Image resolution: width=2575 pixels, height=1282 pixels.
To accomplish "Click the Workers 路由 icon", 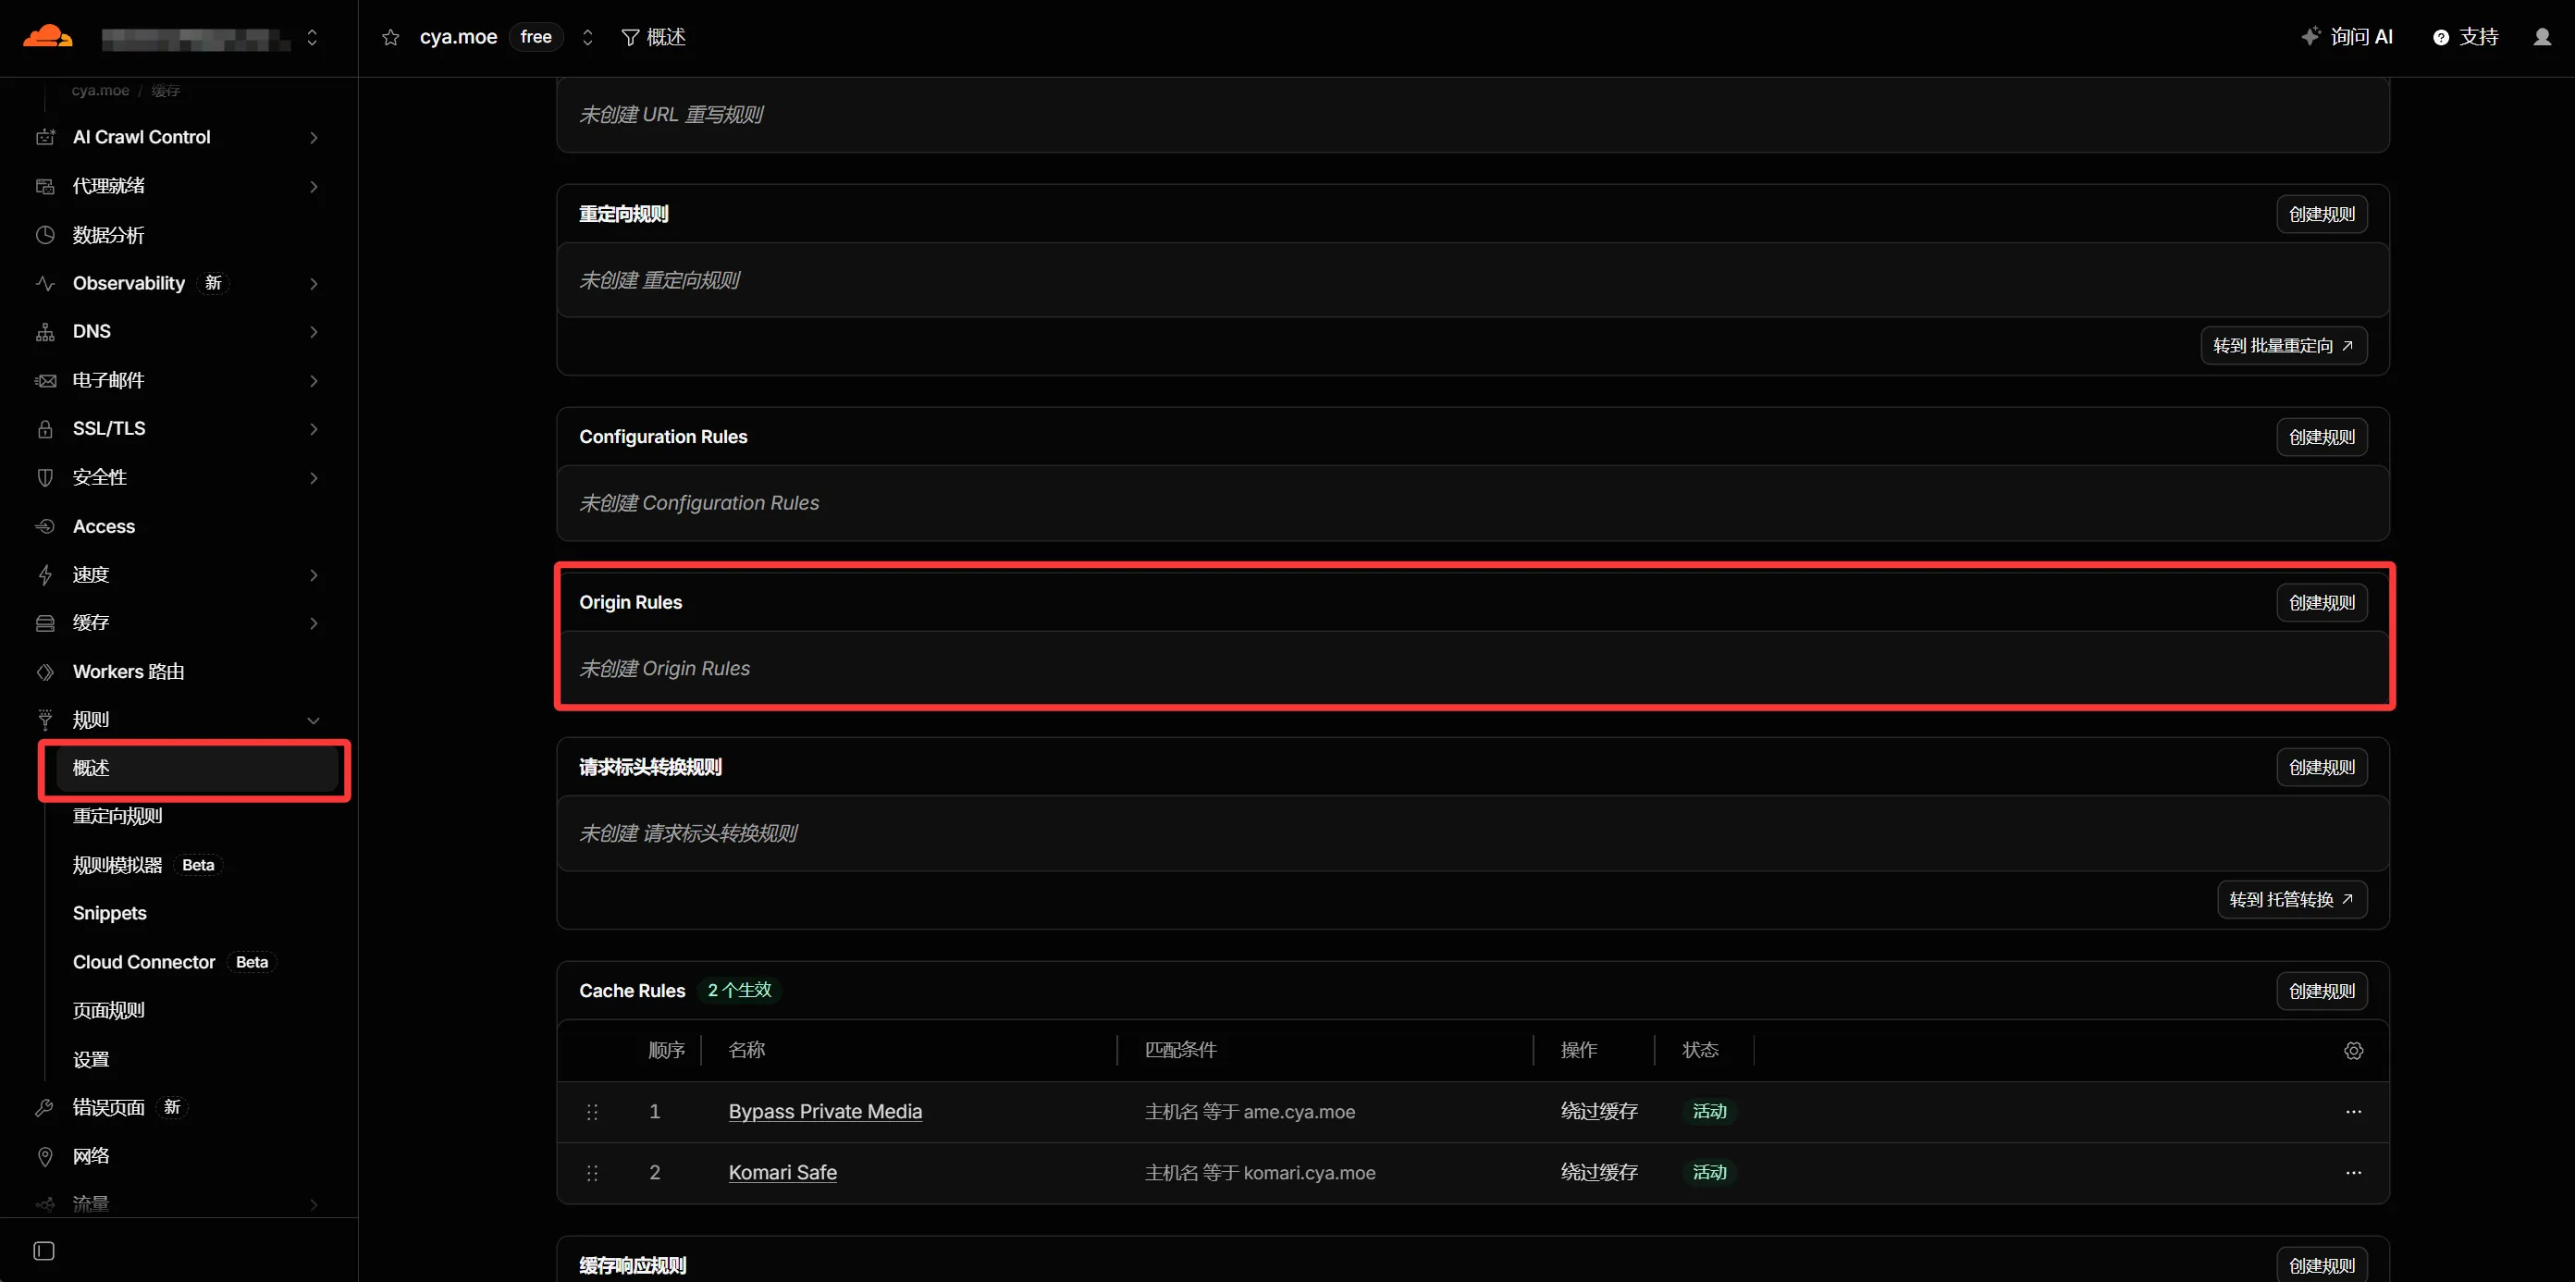I will click(45, 672).
